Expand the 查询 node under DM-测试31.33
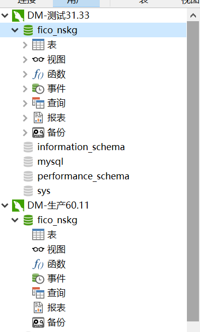200x332 pixels. pos(25,103)
